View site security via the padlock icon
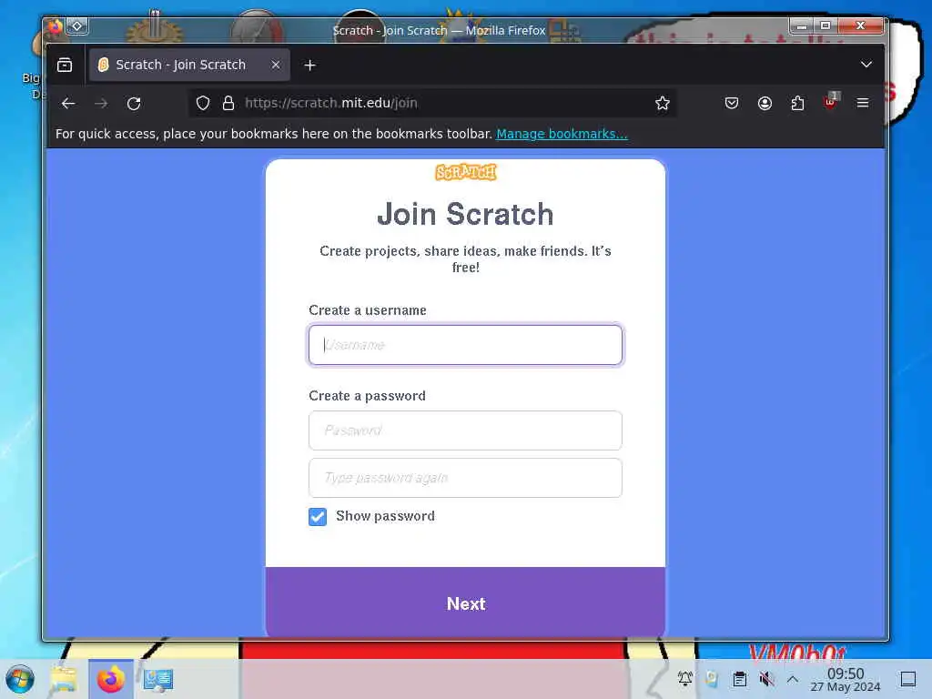Image resolution: width=932 pixels, height=699 pixels. point(228,104)
